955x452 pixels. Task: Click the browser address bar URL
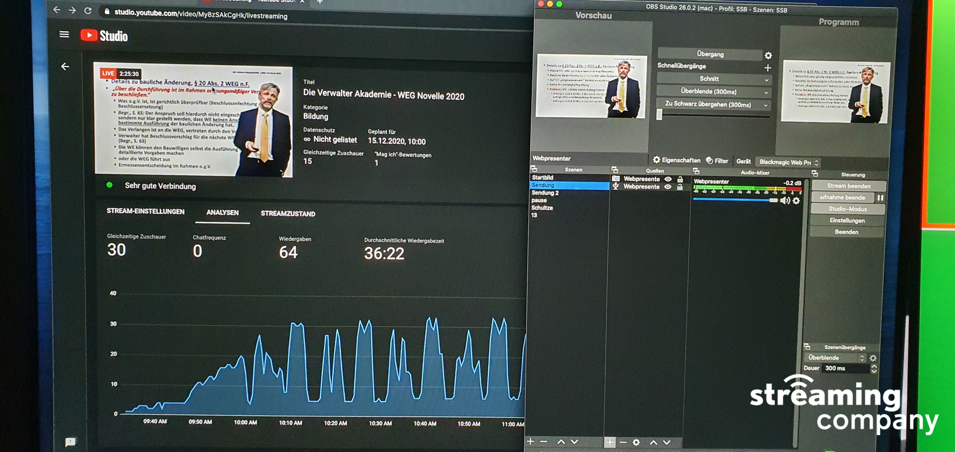click(x=201, y=14)
